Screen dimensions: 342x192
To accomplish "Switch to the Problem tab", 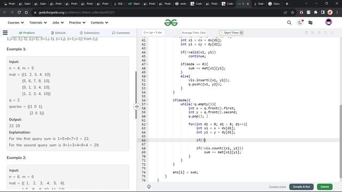I will [27, 33].
